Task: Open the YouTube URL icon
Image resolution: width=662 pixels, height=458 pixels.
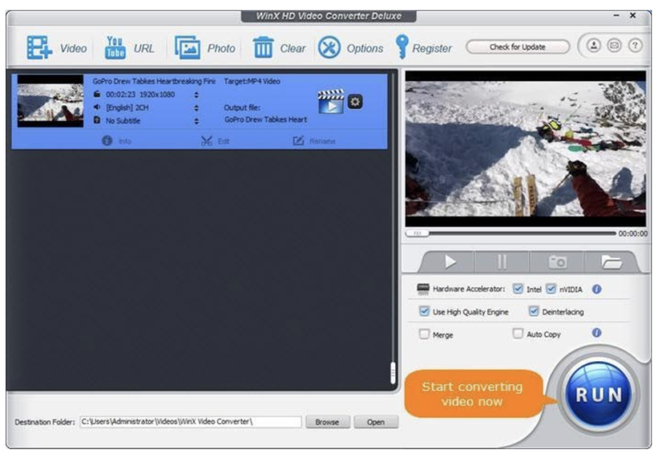Action: pos(115,47)
